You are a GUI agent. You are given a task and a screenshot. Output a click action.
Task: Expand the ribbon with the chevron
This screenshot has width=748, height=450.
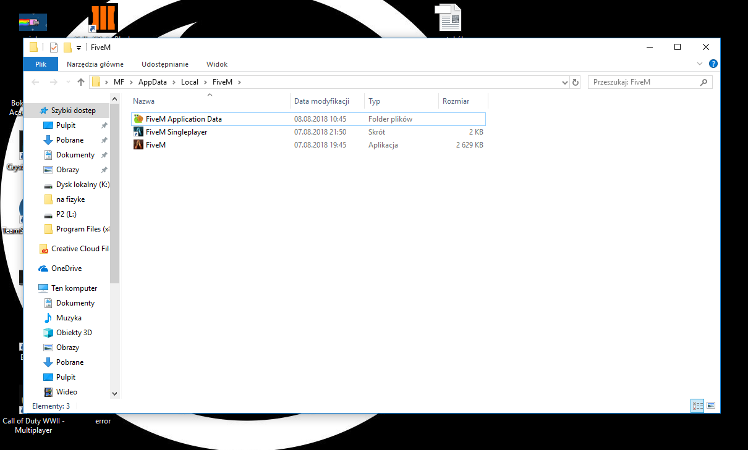pos(700,64)
